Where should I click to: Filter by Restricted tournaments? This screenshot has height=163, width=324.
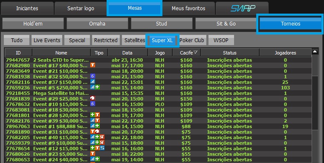click(x=106, y=40)
